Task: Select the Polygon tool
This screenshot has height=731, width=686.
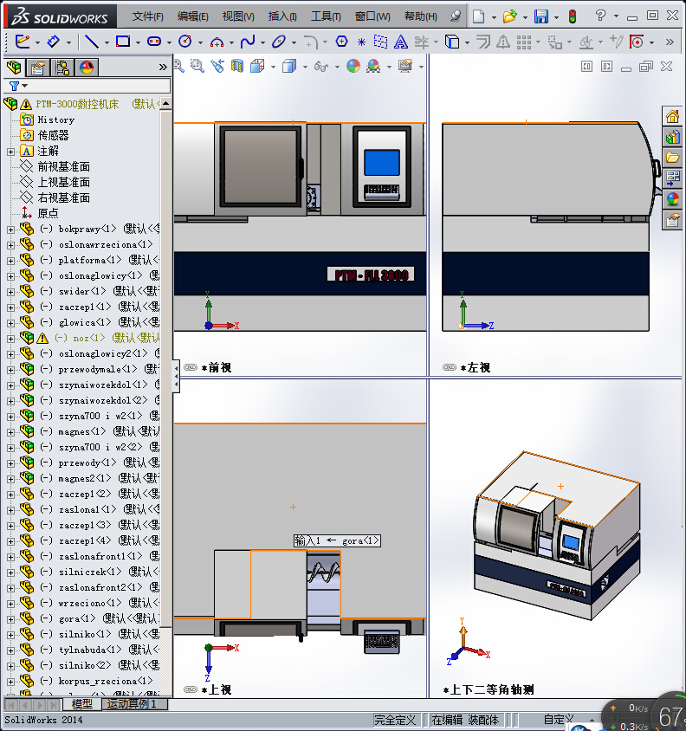Action: 342,42
